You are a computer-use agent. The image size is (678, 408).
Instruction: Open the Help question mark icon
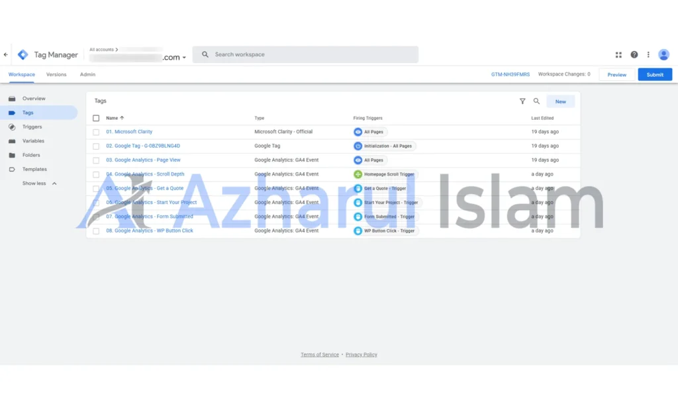tap(634, 54)
